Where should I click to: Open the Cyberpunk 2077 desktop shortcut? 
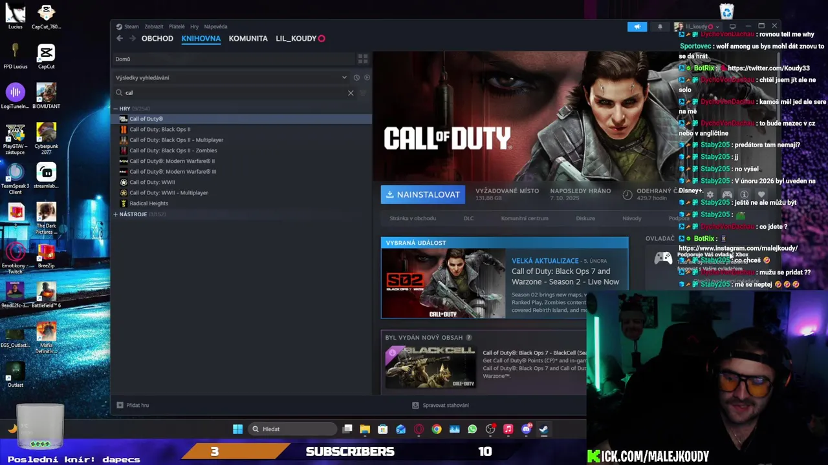[x=46, y=138]
